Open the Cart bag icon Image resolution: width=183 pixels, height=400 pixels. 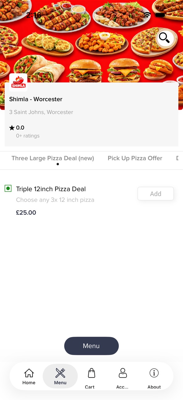click(91, 373)
